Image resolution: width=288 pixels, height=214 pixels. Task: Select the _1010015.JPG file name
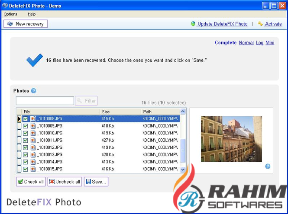[x=50, y=169]
